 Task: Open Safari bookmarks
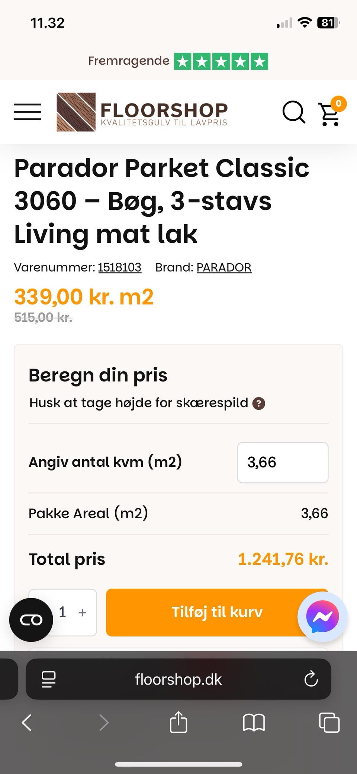coord(254,723)
